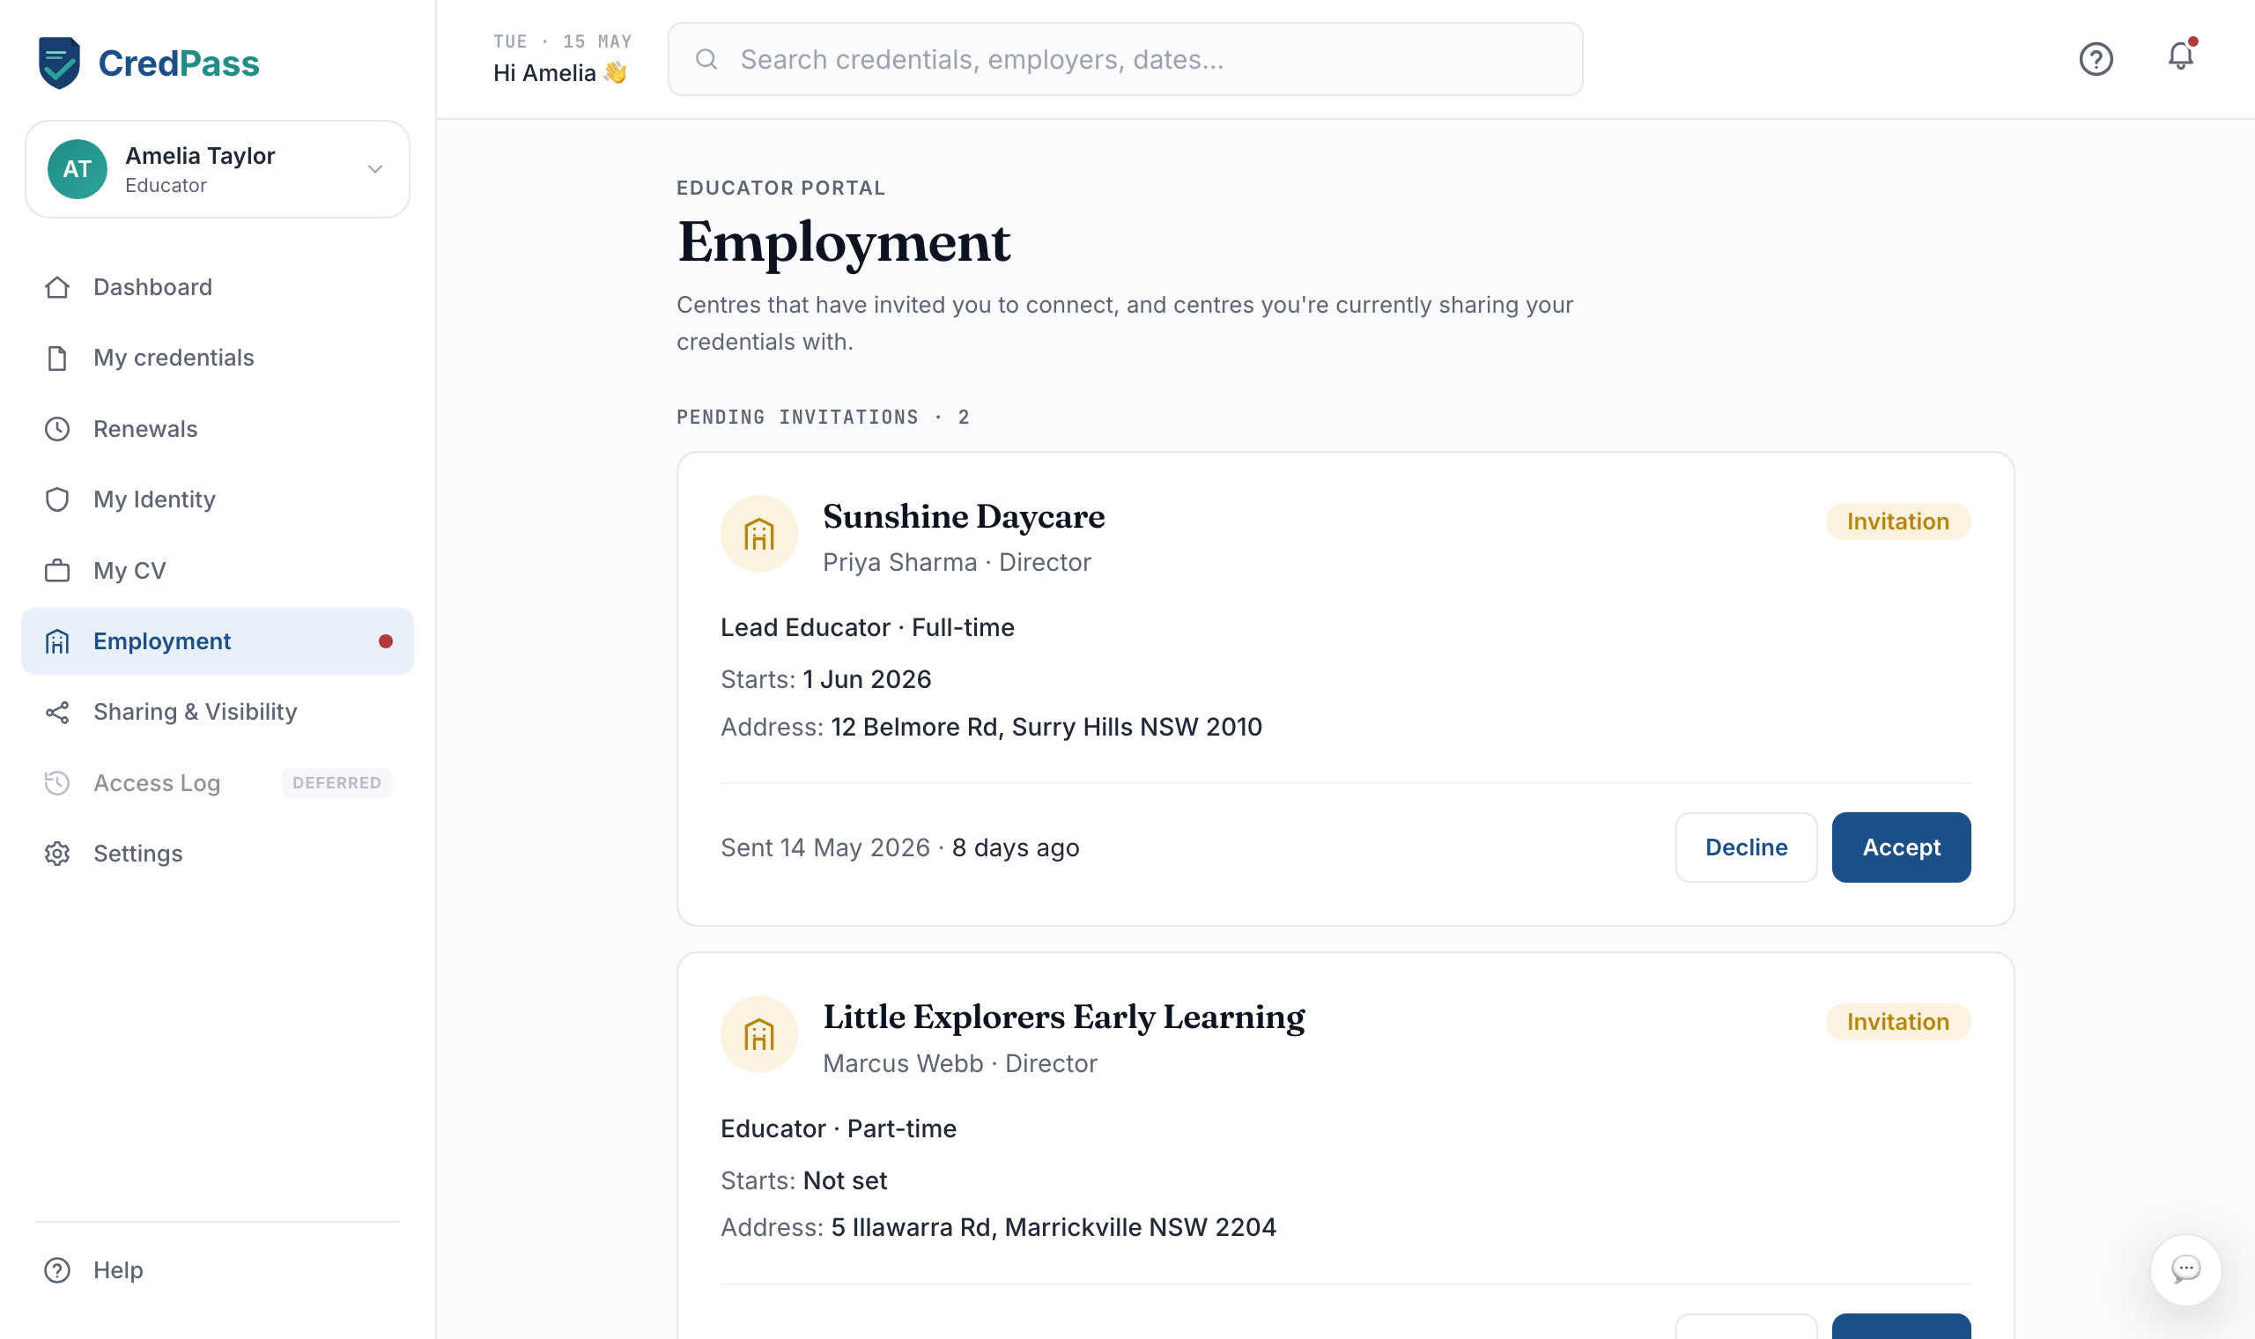Click the AT avatar circle
The width and height of the screenshot is (2255, 1339).
[78, 169]
